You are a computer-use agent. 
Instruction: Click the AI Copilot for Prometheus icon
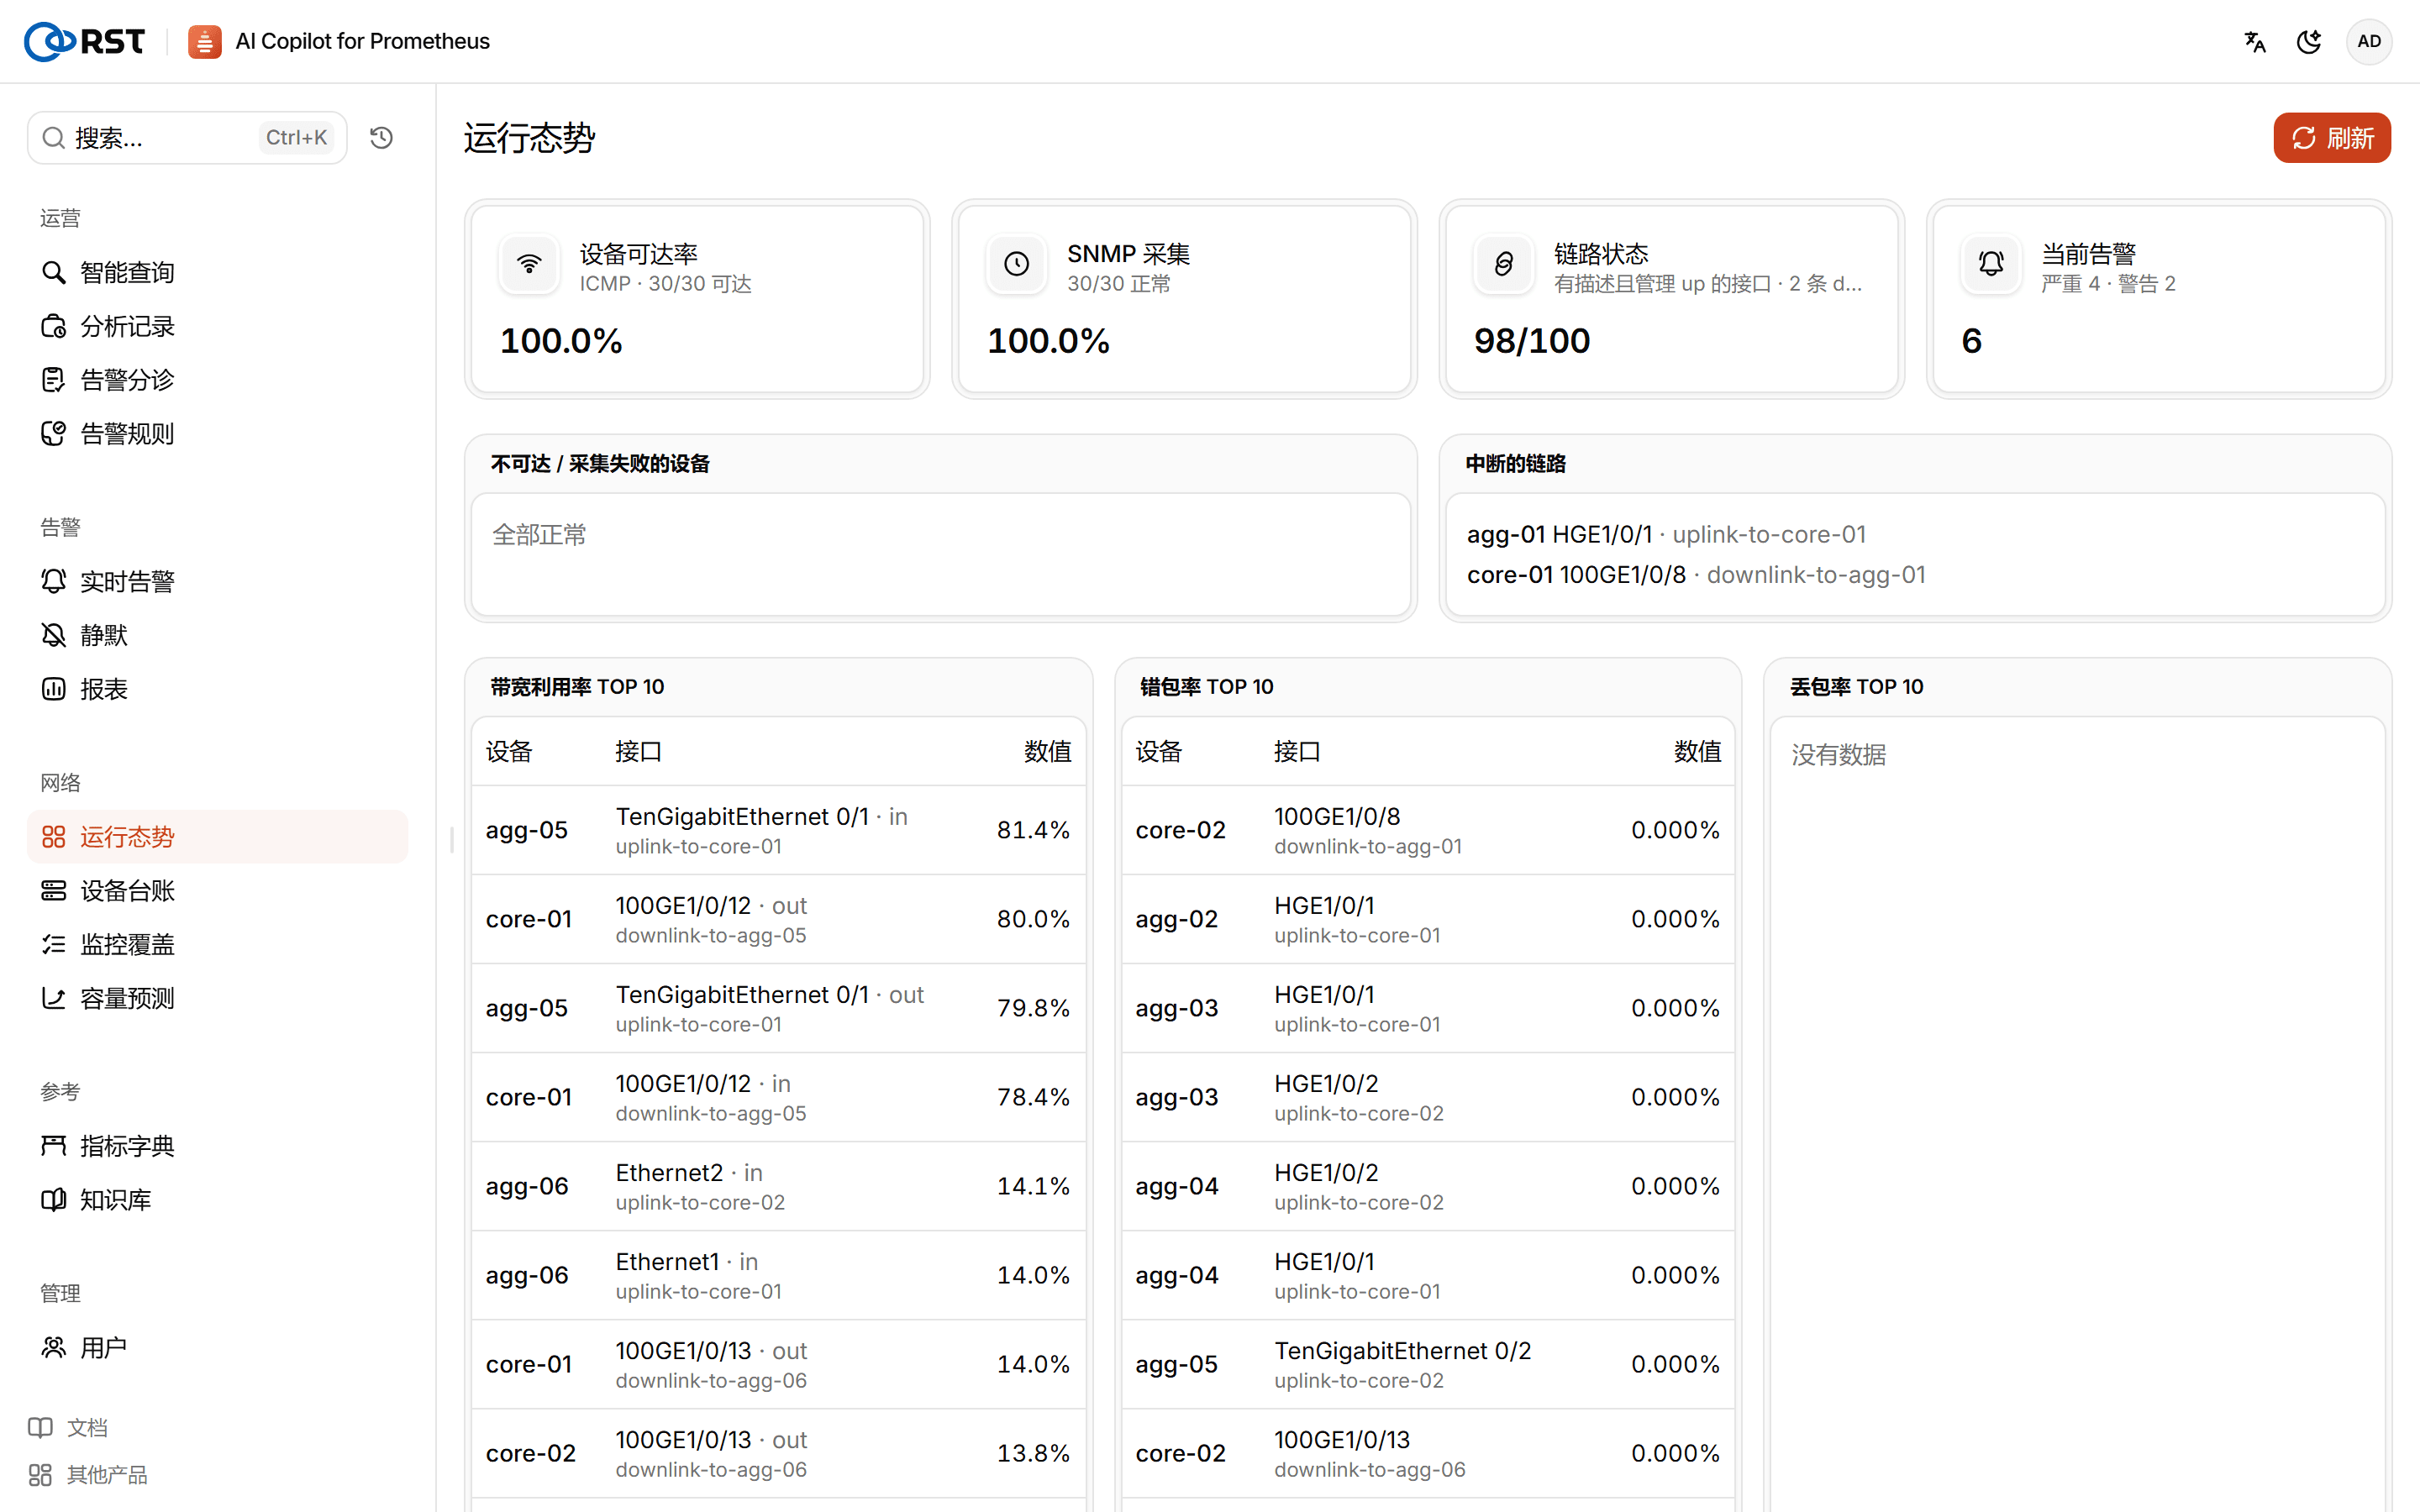[x=204, y=41]
